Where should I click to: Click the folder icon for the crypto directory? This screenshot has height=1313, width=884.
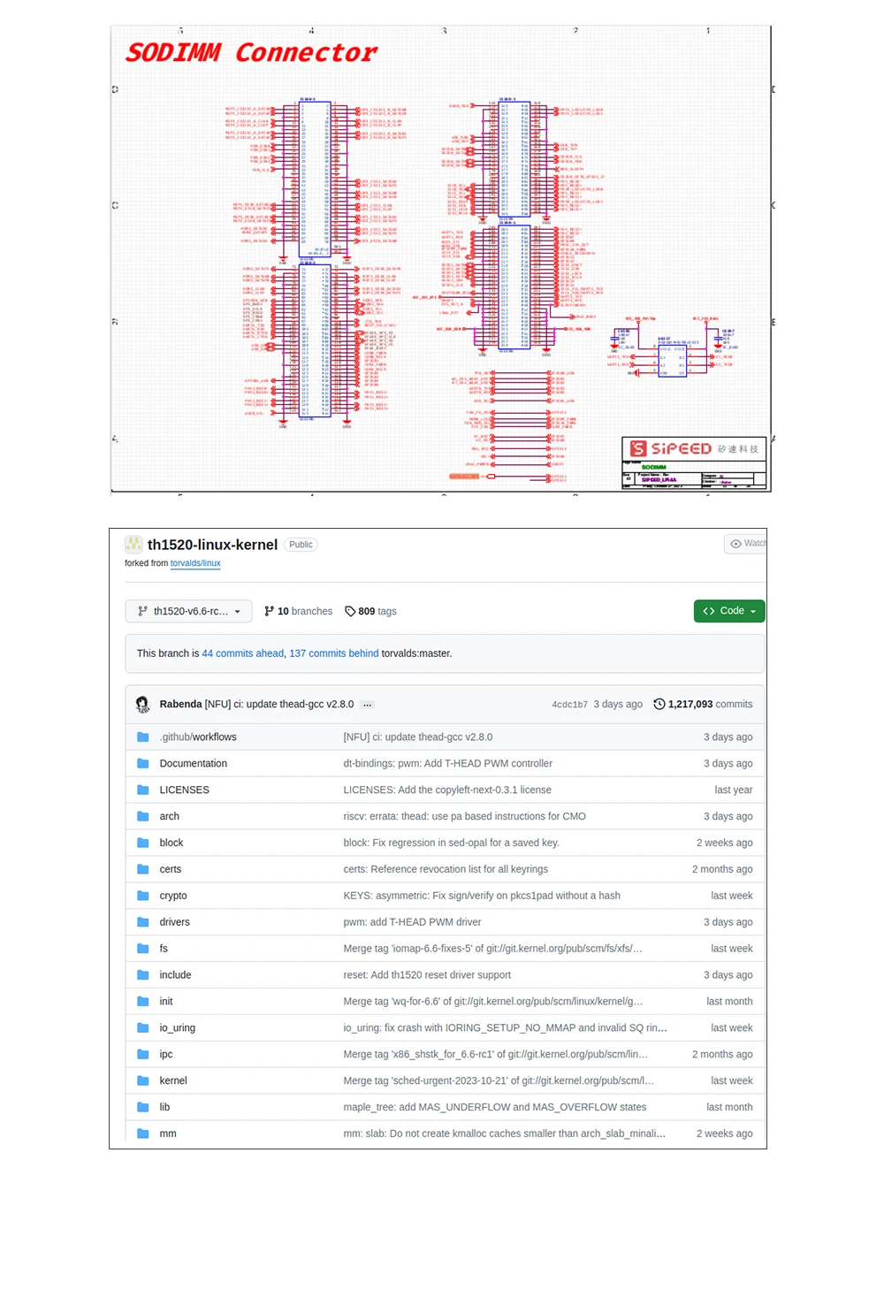tap(143, 896)
